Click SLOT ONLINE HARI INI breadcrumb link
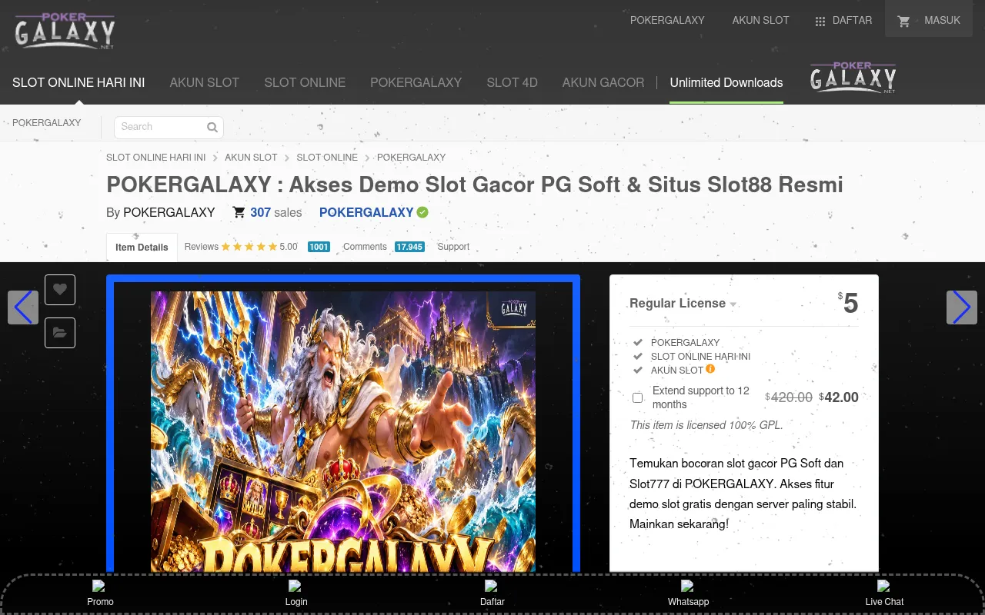 (156, 157)
